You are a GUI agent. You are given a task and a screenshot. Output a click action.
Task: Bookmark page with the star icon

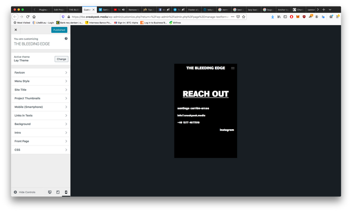click(x=244, y=17)
